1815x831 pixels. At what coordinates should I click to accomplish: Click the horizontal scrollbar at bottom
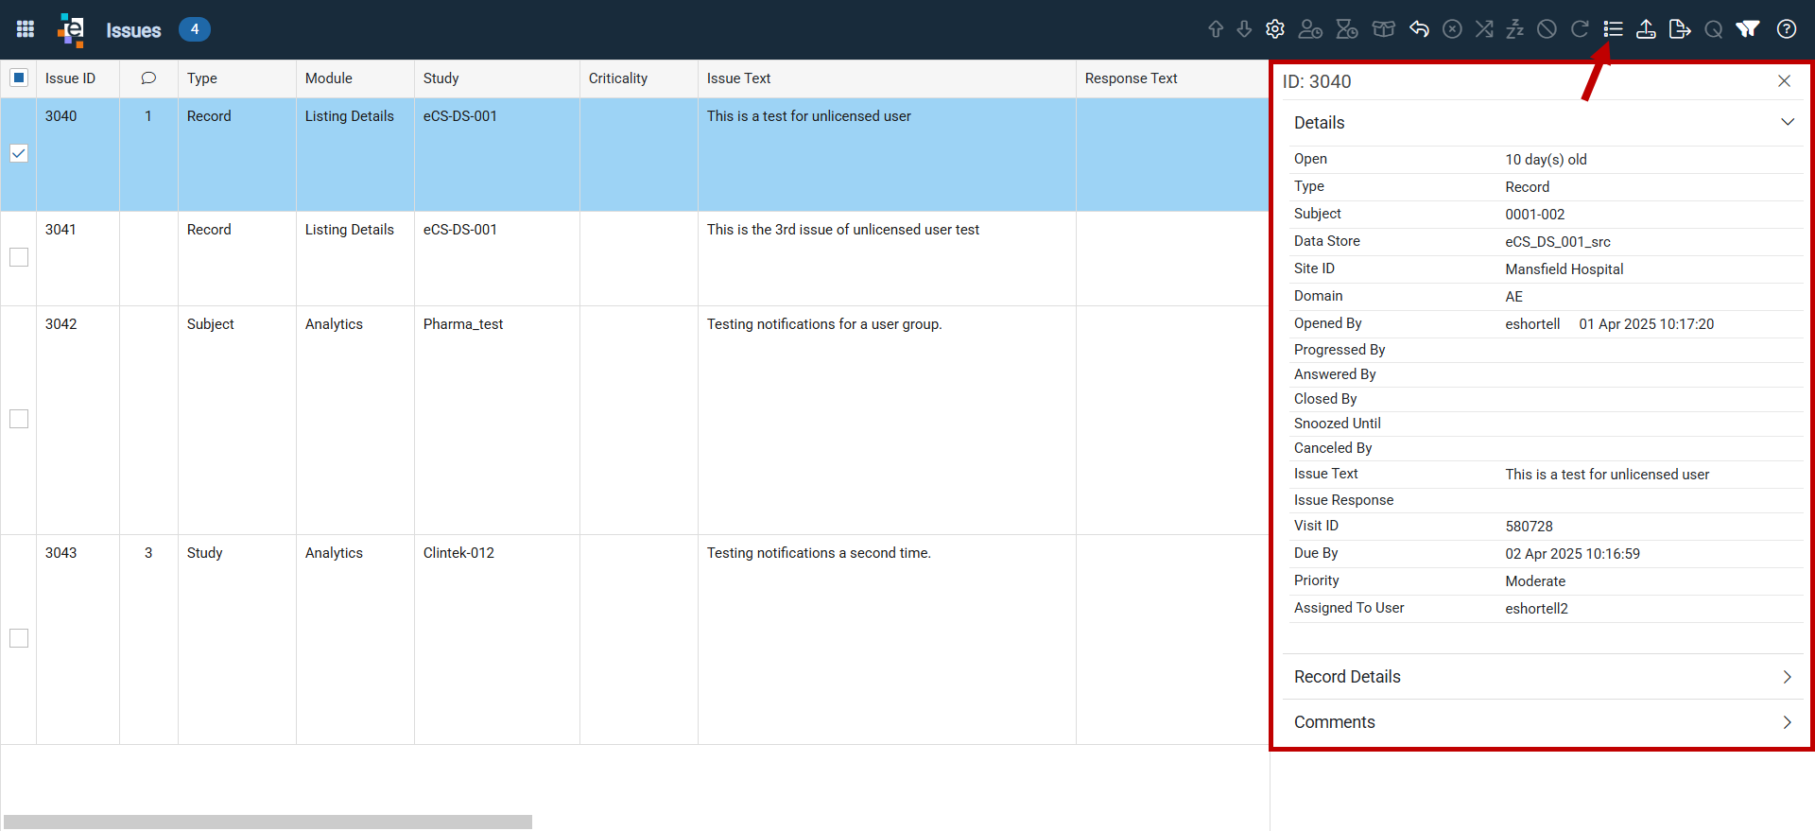click(x=268, y=822)
